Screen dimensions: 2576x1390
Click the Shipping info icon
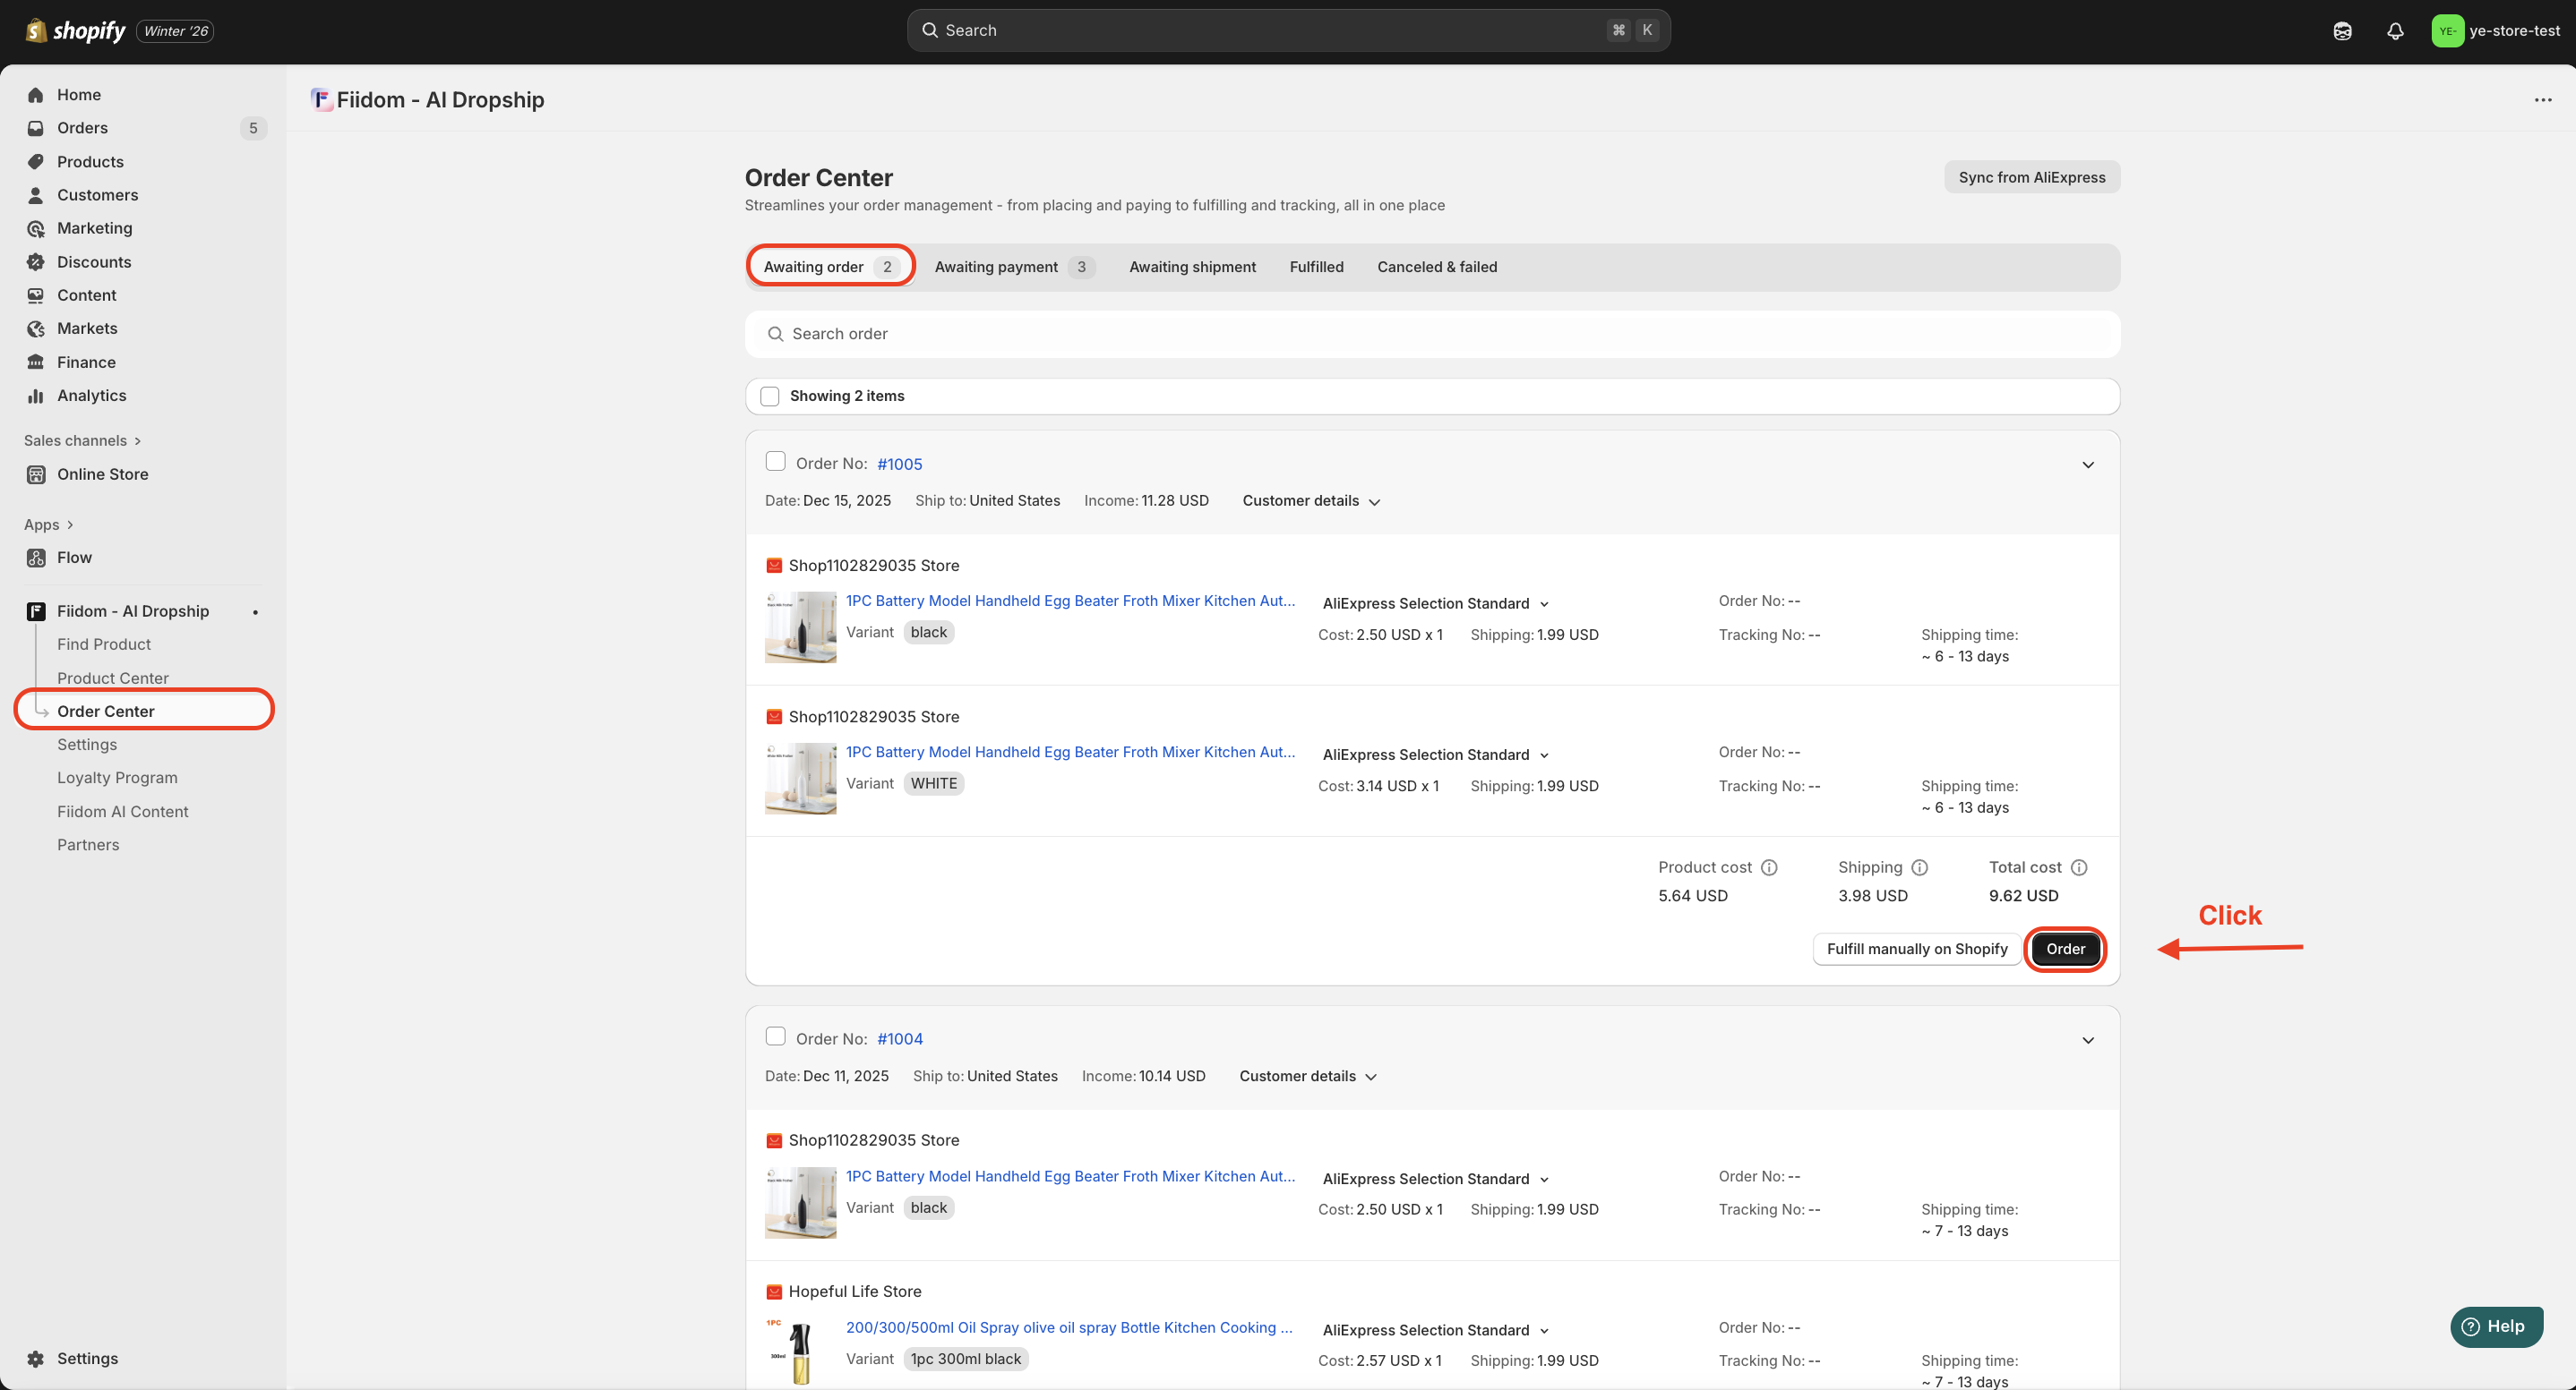1919,867
